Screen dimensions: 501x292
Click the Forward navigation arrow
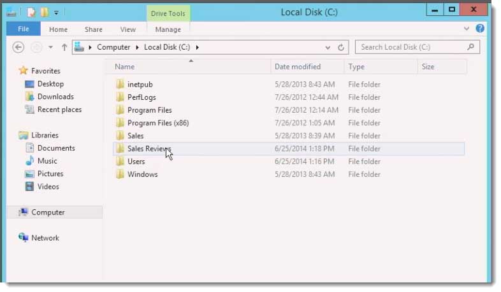(x=36, y=47)
